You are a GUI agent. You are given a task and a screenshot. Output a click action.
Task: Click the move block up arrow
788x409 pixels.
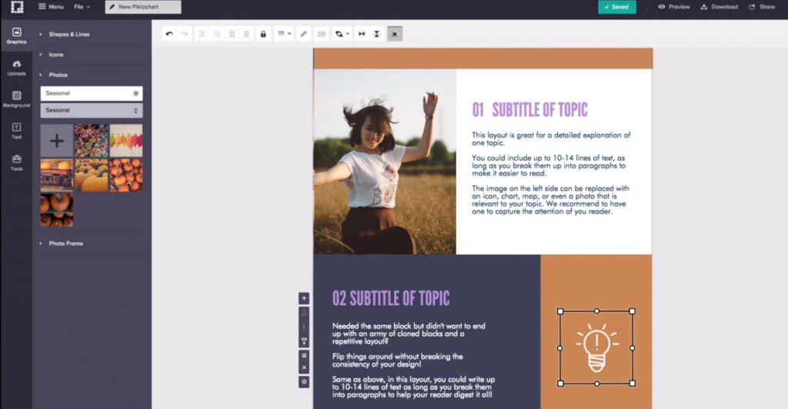coord(304,313)
